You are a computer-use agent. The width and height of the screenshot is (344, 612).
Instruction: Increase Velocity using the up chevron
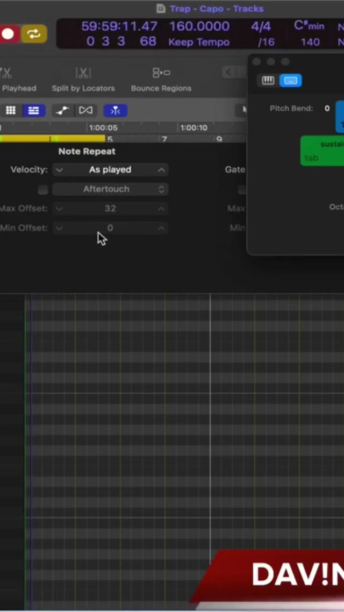coord(161,170)
